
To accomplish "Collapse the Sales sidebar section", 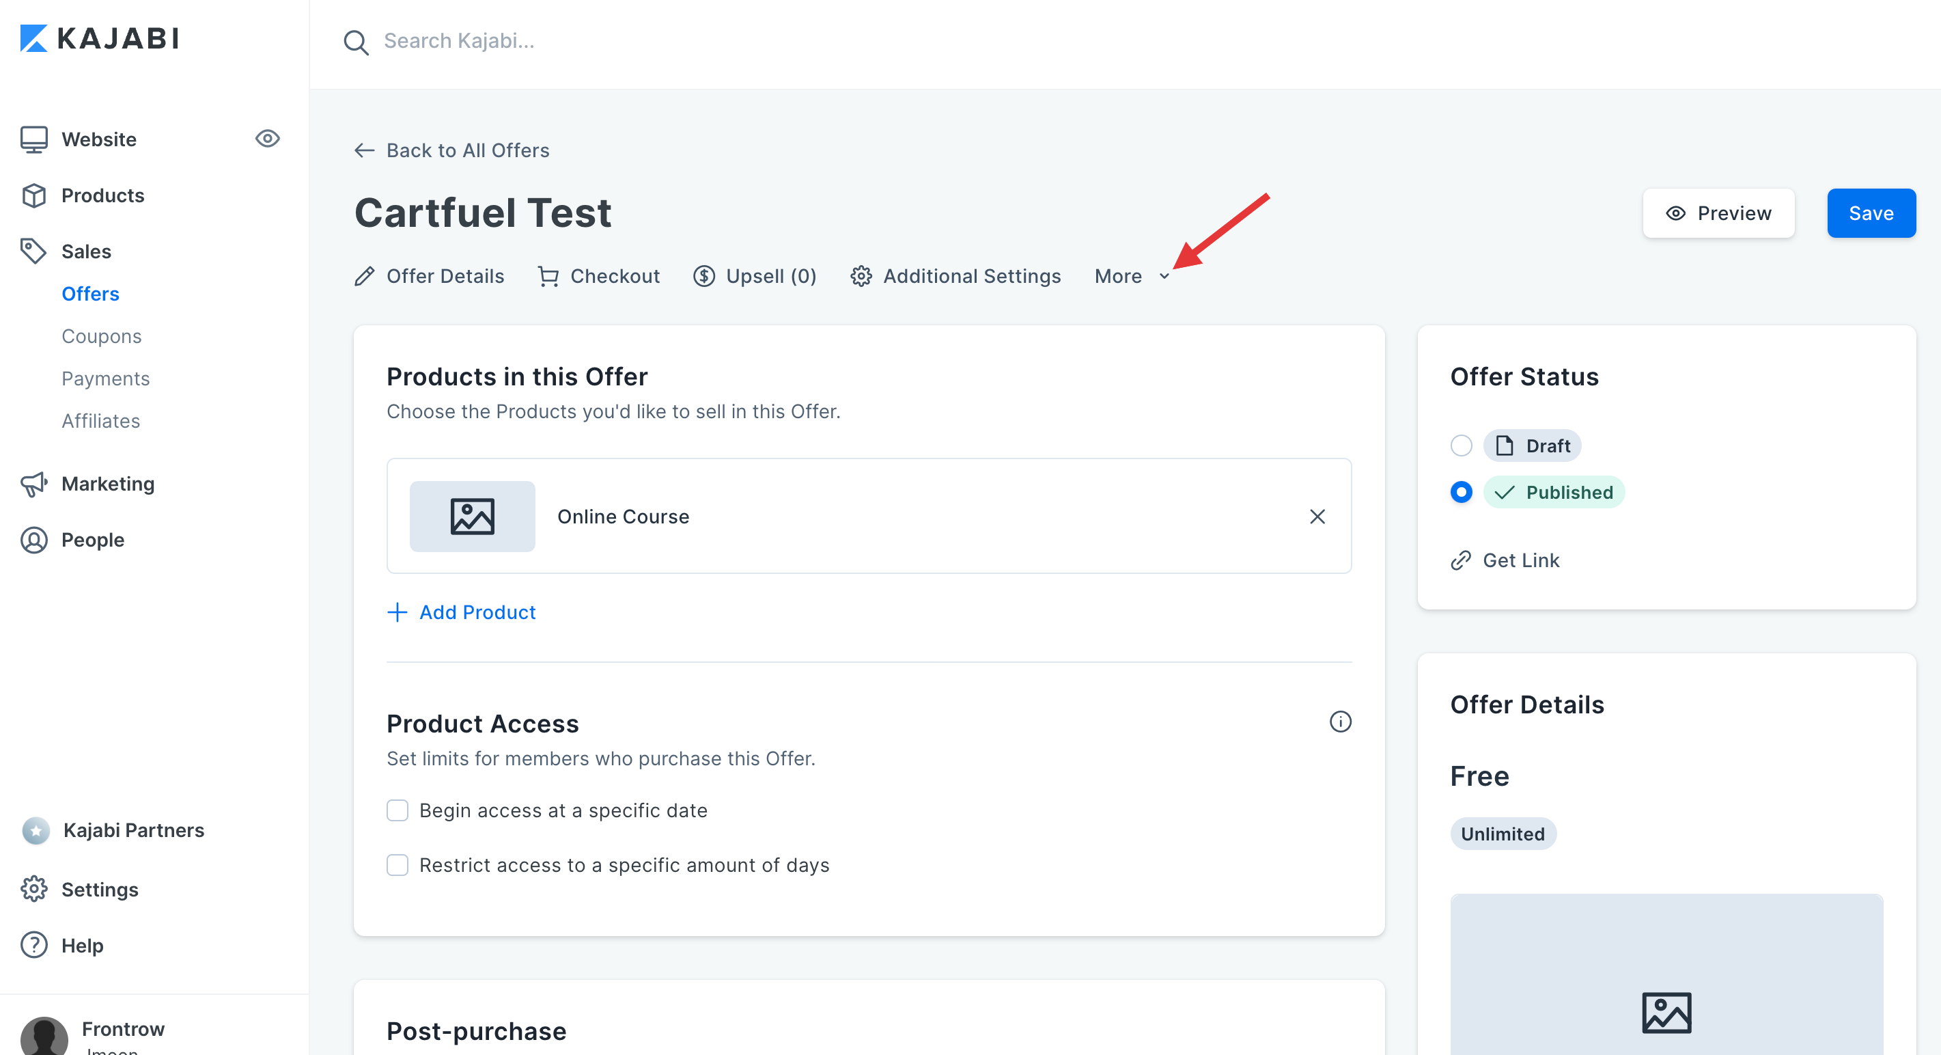I will (86, 251).
